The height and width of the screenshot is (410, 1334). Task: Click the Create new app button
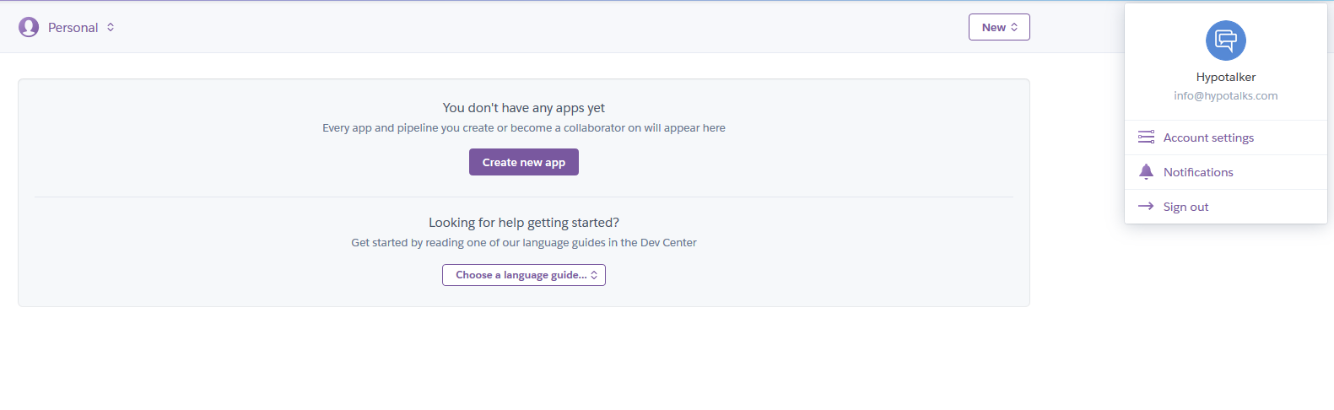(x=524, y=162)
